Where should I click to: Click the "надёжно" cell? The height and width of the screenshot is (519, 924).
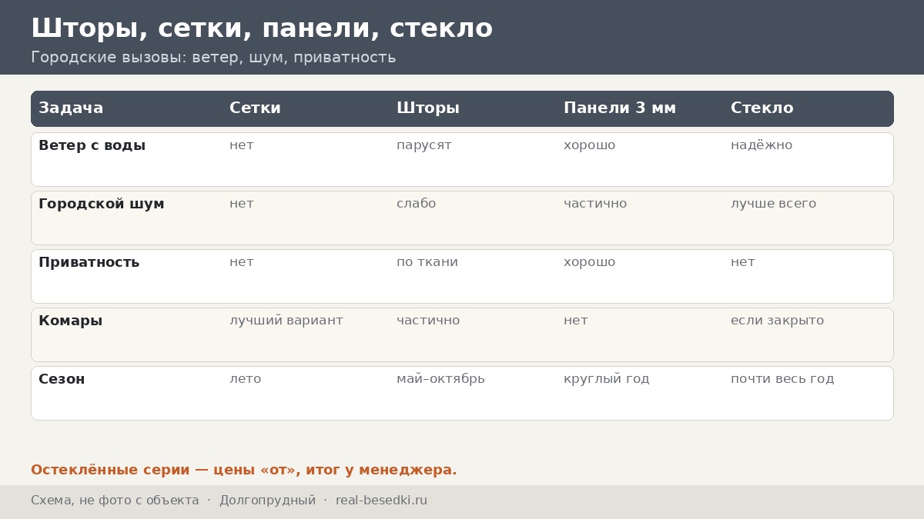762,145
